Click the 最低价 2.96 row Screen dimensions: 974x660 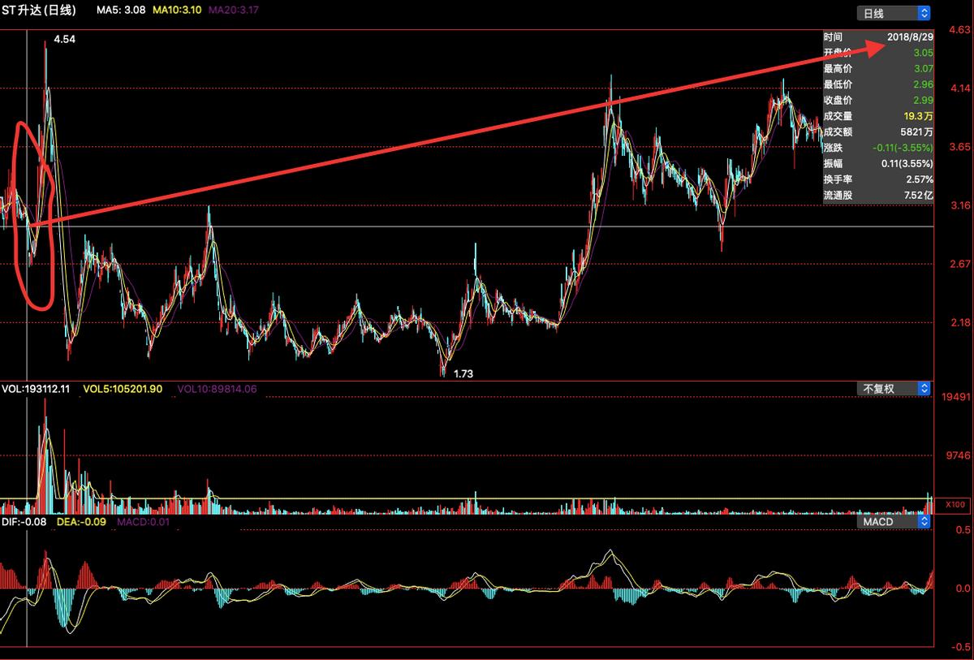(x=878, y=84)
